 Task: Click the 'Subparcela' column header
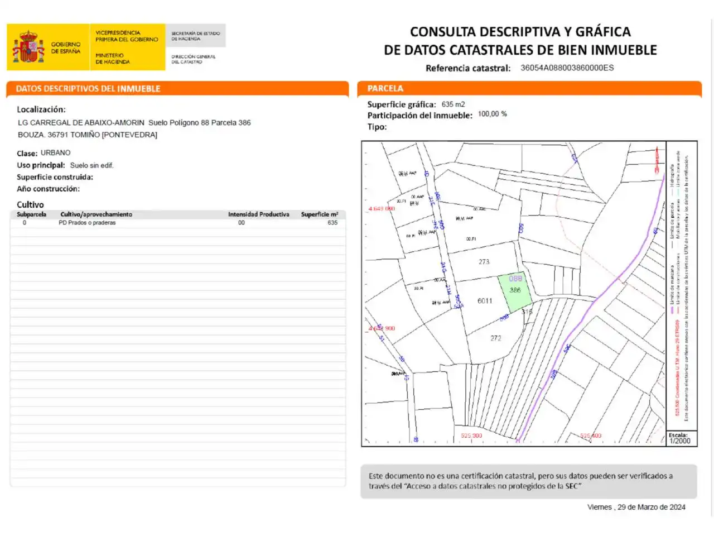tap(31, 214)
